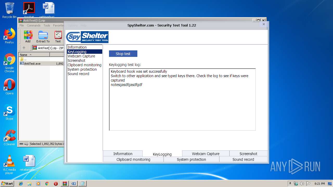This screenshot has height=187, width=333.
Task: Select Sound record in the sidebar list
Action: tap(85, 74)
